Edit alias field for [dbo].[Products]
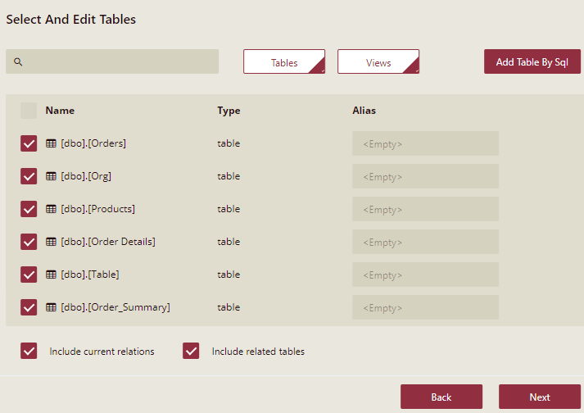The width and height of the screenshot is (584, 413). tap(425, 209)
